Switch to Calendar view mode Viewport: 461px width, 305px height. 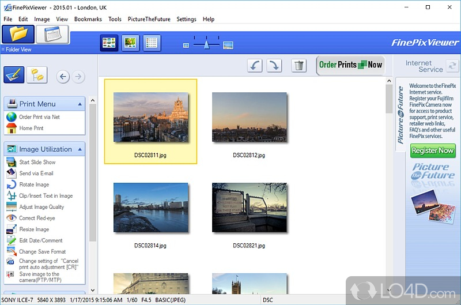tap(52, 35)
